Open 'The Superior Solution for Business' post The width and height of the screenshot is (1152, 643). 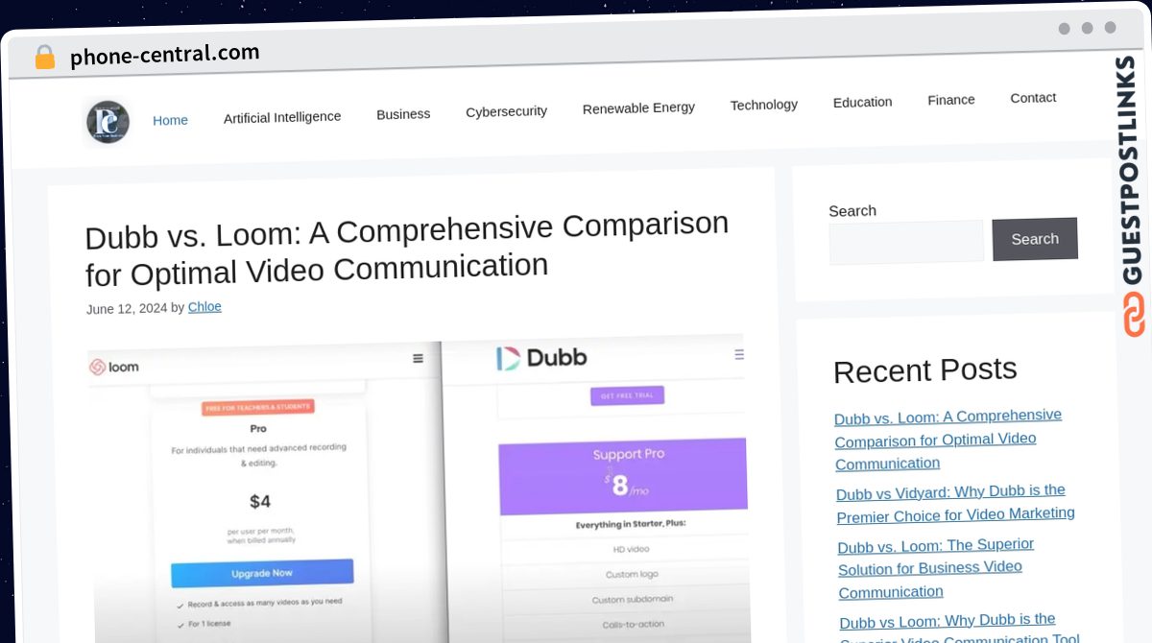point(936,568)
